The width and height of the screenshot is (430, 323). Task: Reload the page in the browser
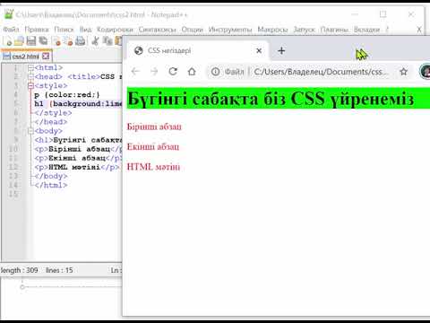(173, 72)
